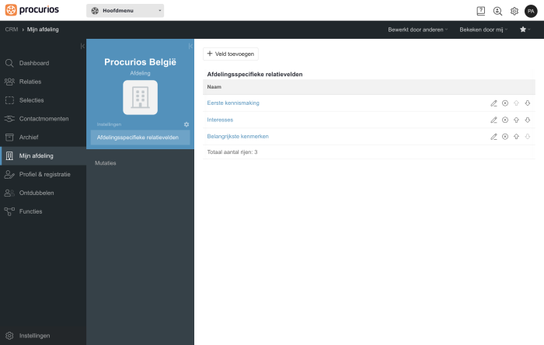Image resolution: width=544 pixels, height=345 pixels.
Task: Click the Functies hierarchy icon
Action: [9, 211]
